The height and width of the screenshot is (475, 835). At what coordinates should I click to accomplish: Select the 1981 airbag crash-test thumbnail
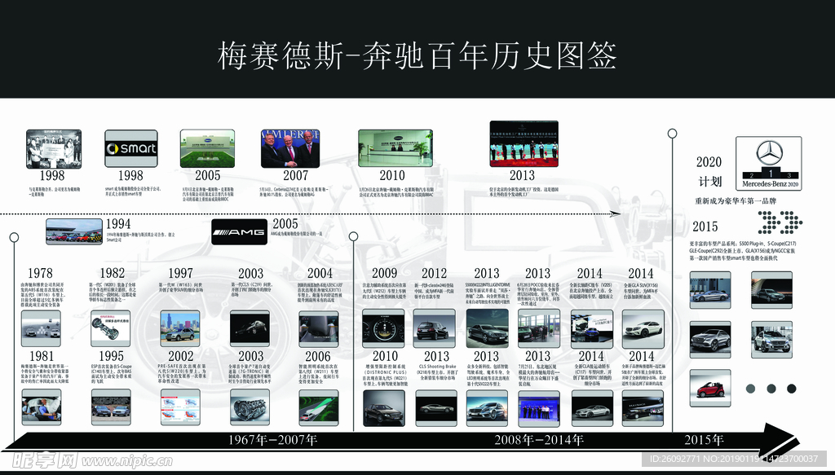click(x=42, y=407)
